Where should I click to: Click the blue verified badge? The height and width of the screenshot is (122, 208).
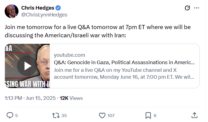58,8
